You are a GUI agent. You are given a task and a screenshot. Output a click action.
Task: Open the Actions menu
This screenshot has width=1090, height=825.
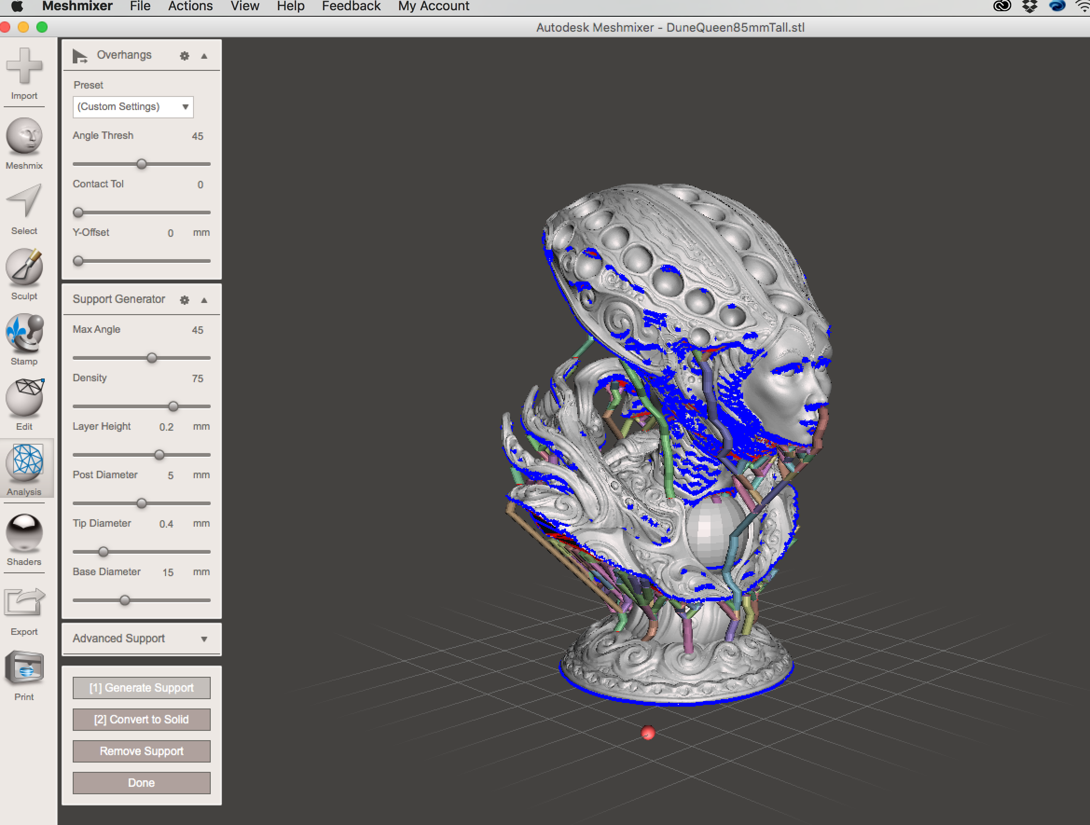point(191,6)
